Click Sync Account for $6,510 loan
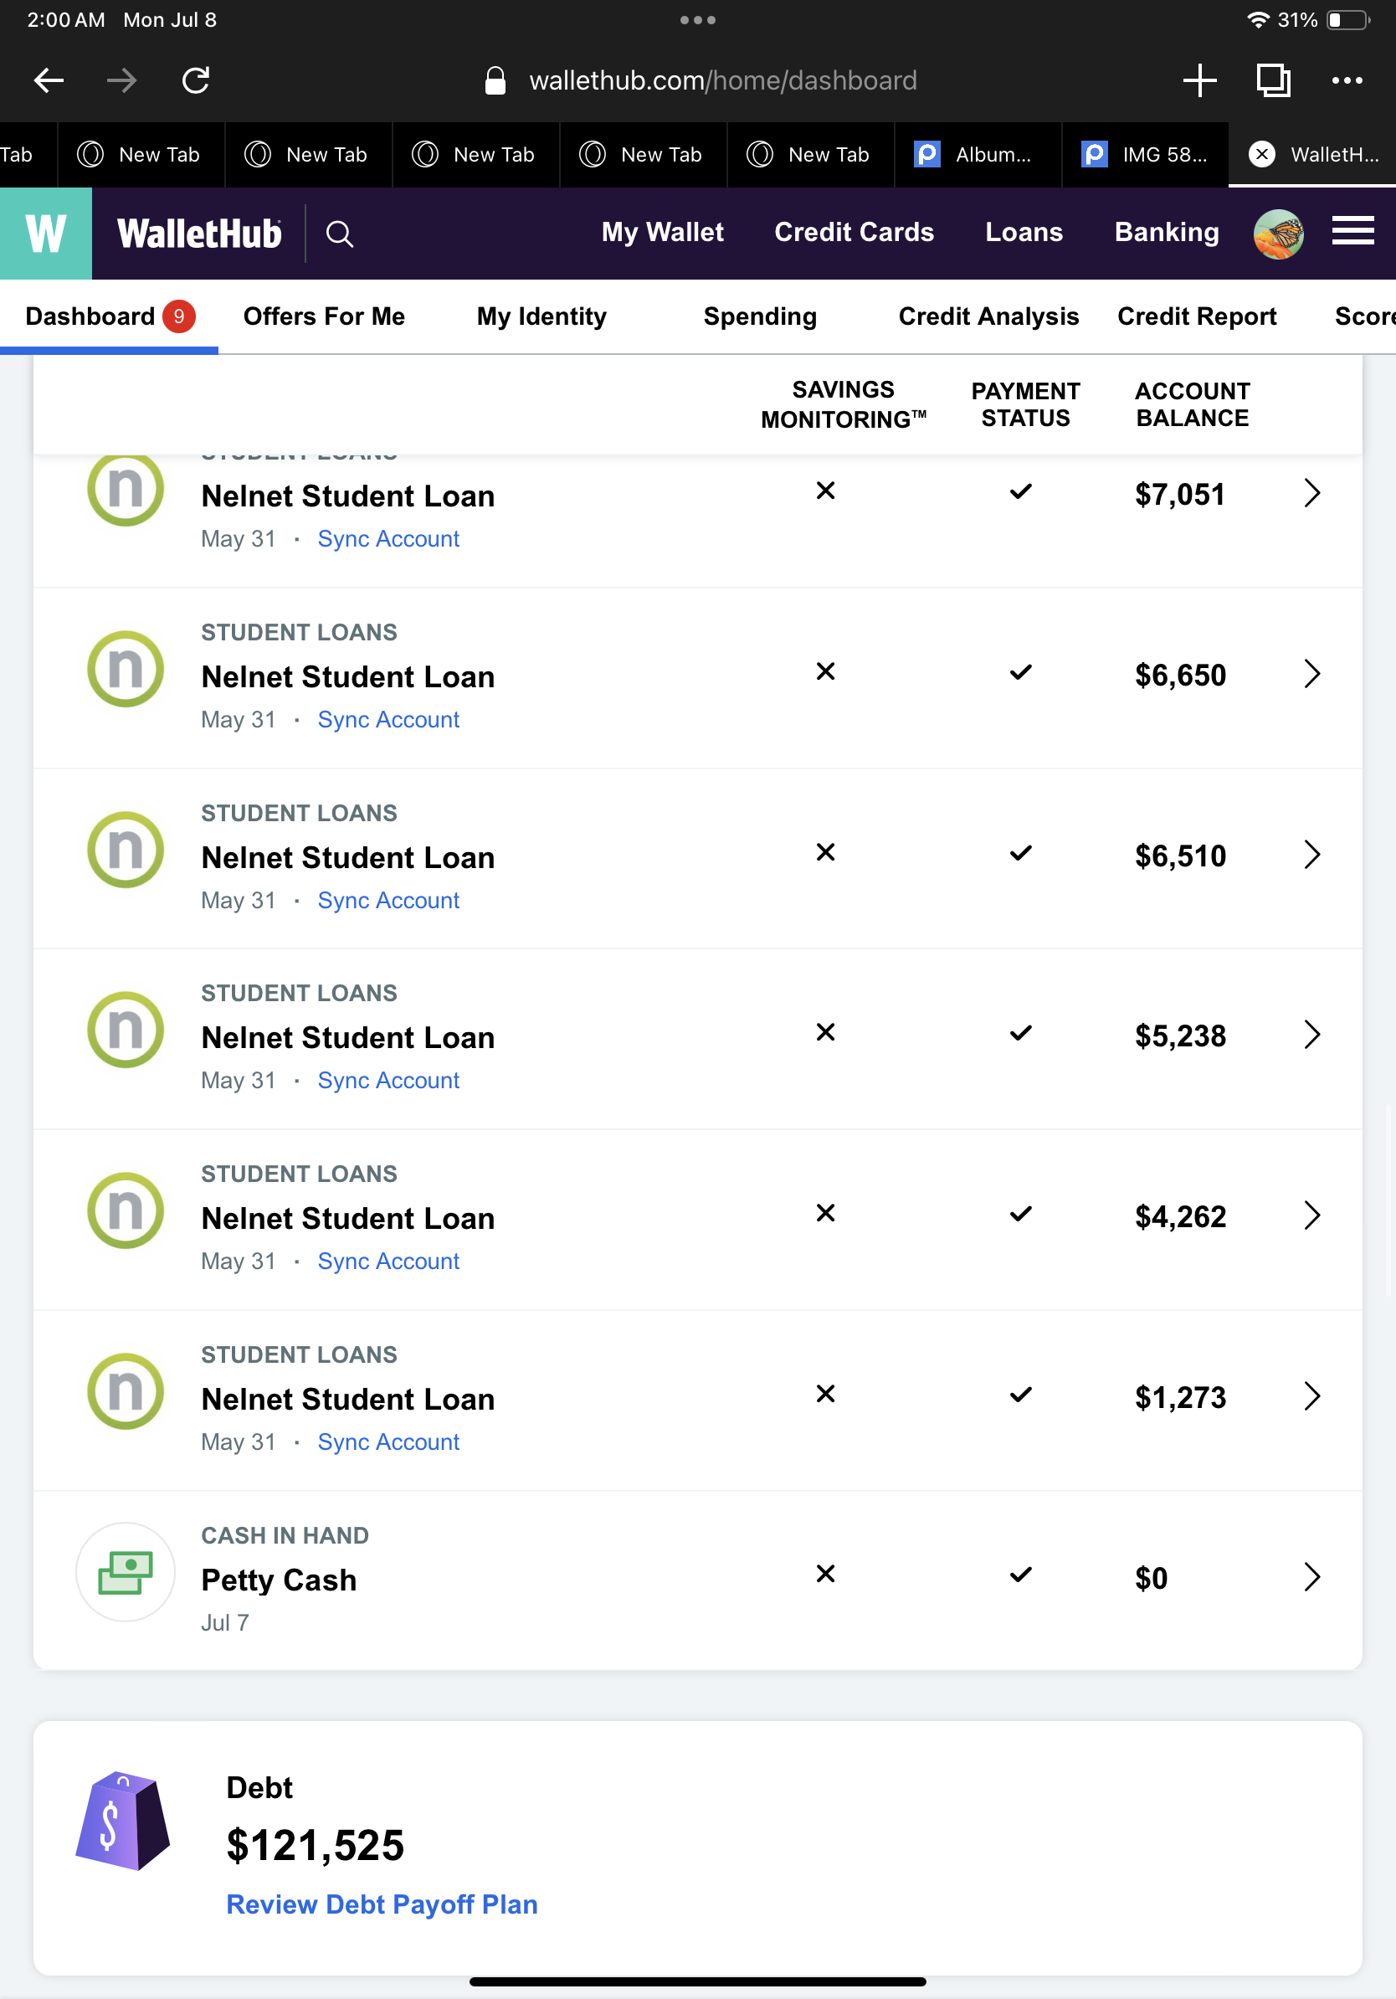Image resolution: width=1396 pixels, height=1999 pixels. [x=388, y=900]
